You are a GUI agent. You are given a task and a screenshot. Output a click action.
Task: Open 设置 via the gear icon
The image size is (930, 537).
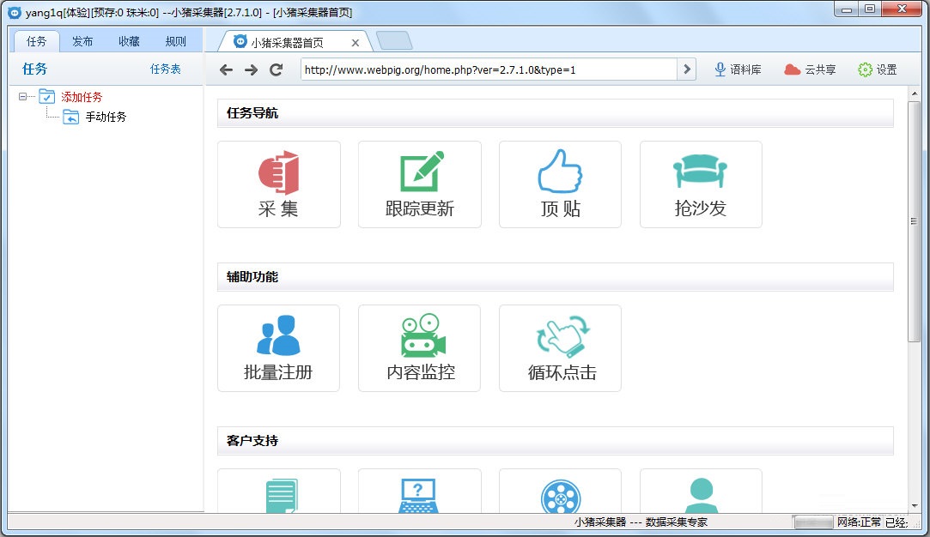(x=878, y=69)
